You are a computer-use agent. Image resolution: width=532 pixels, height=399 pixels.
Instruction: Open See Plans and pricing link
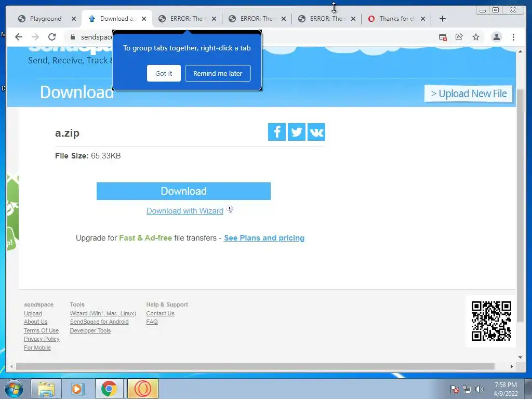click(x=264, y=238)
